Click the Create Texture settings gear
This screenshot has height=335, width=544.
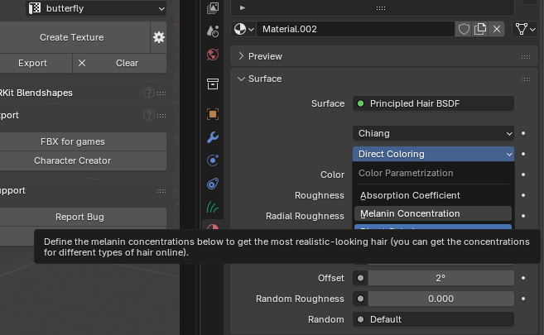(158, 37)
